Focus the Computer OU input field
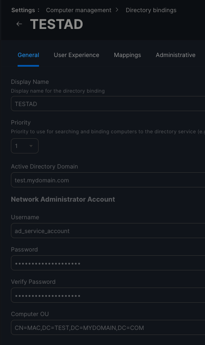The image size is (205, 345). [x=108, y=328]
